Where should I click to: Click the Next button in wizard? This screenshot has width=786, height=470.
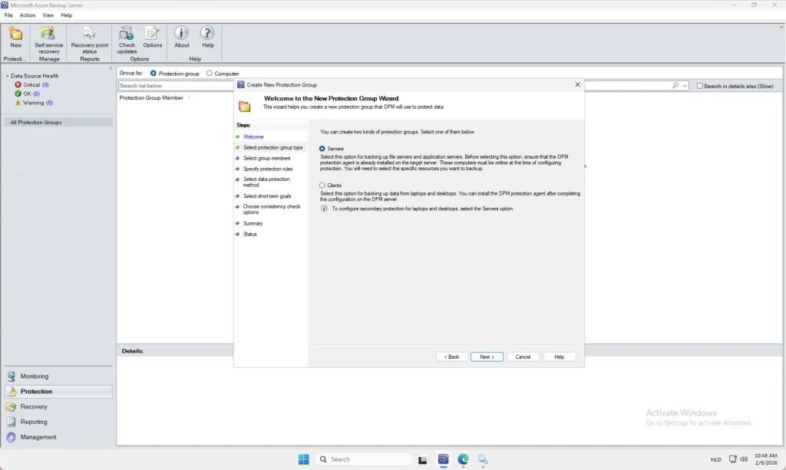coord(487,357)
